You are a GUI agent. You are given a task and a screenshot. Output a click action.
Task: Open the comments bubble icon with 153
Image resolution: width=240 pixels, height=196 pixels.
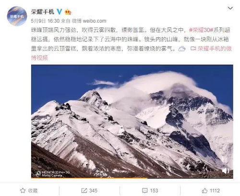[x=145, y=191]
